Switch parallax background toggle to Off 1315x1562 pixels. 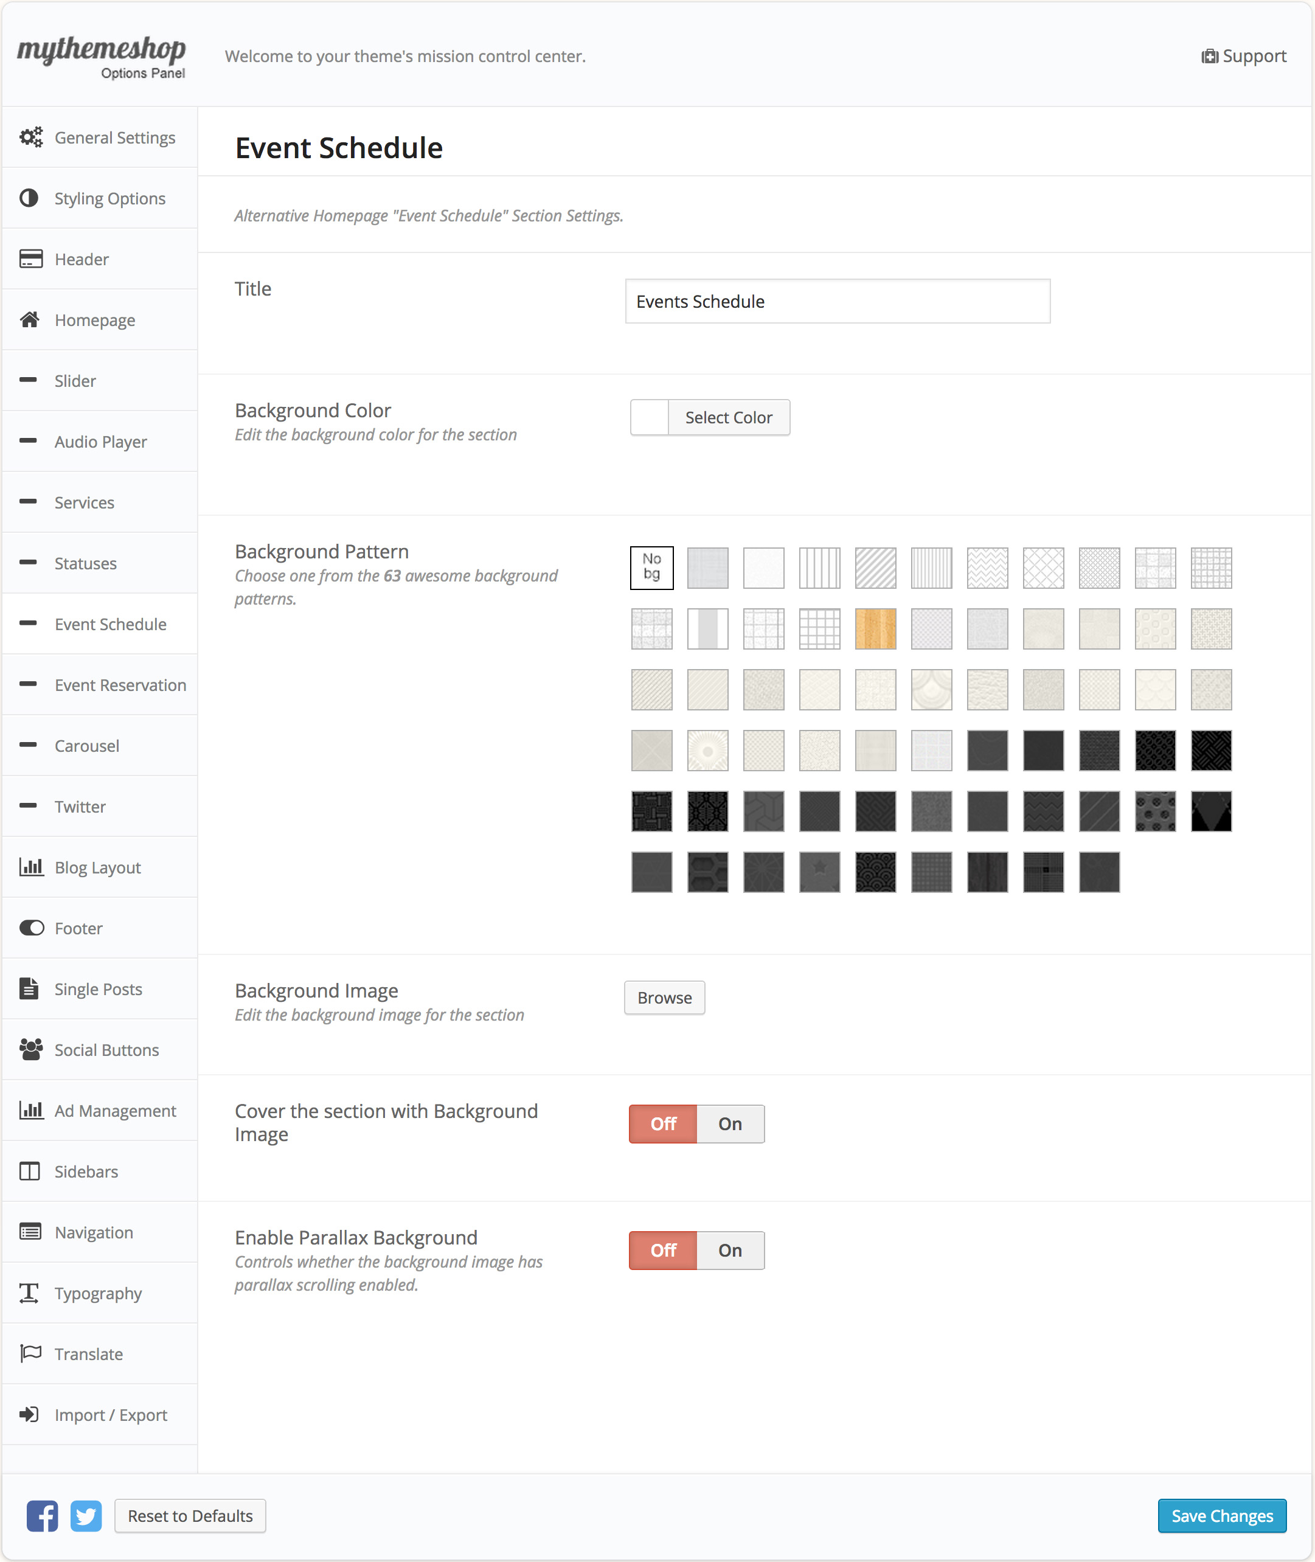[x=663, y=1251]
